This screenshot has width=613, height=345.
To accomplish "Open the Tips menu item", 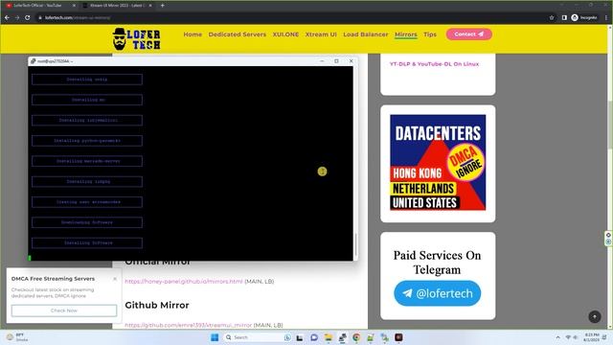I will click(x=430, y=34).
